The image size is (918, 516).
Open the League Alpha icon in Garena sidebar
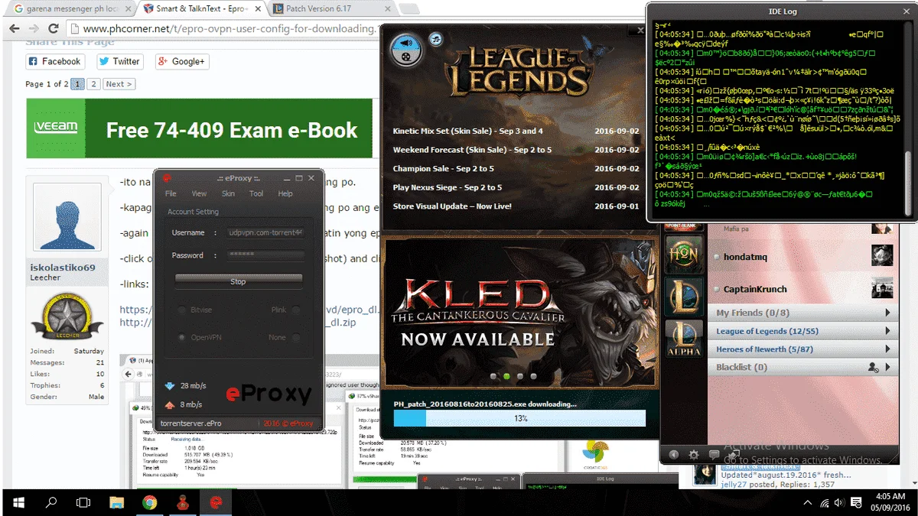pyautogui.click(x=684, y=339)
